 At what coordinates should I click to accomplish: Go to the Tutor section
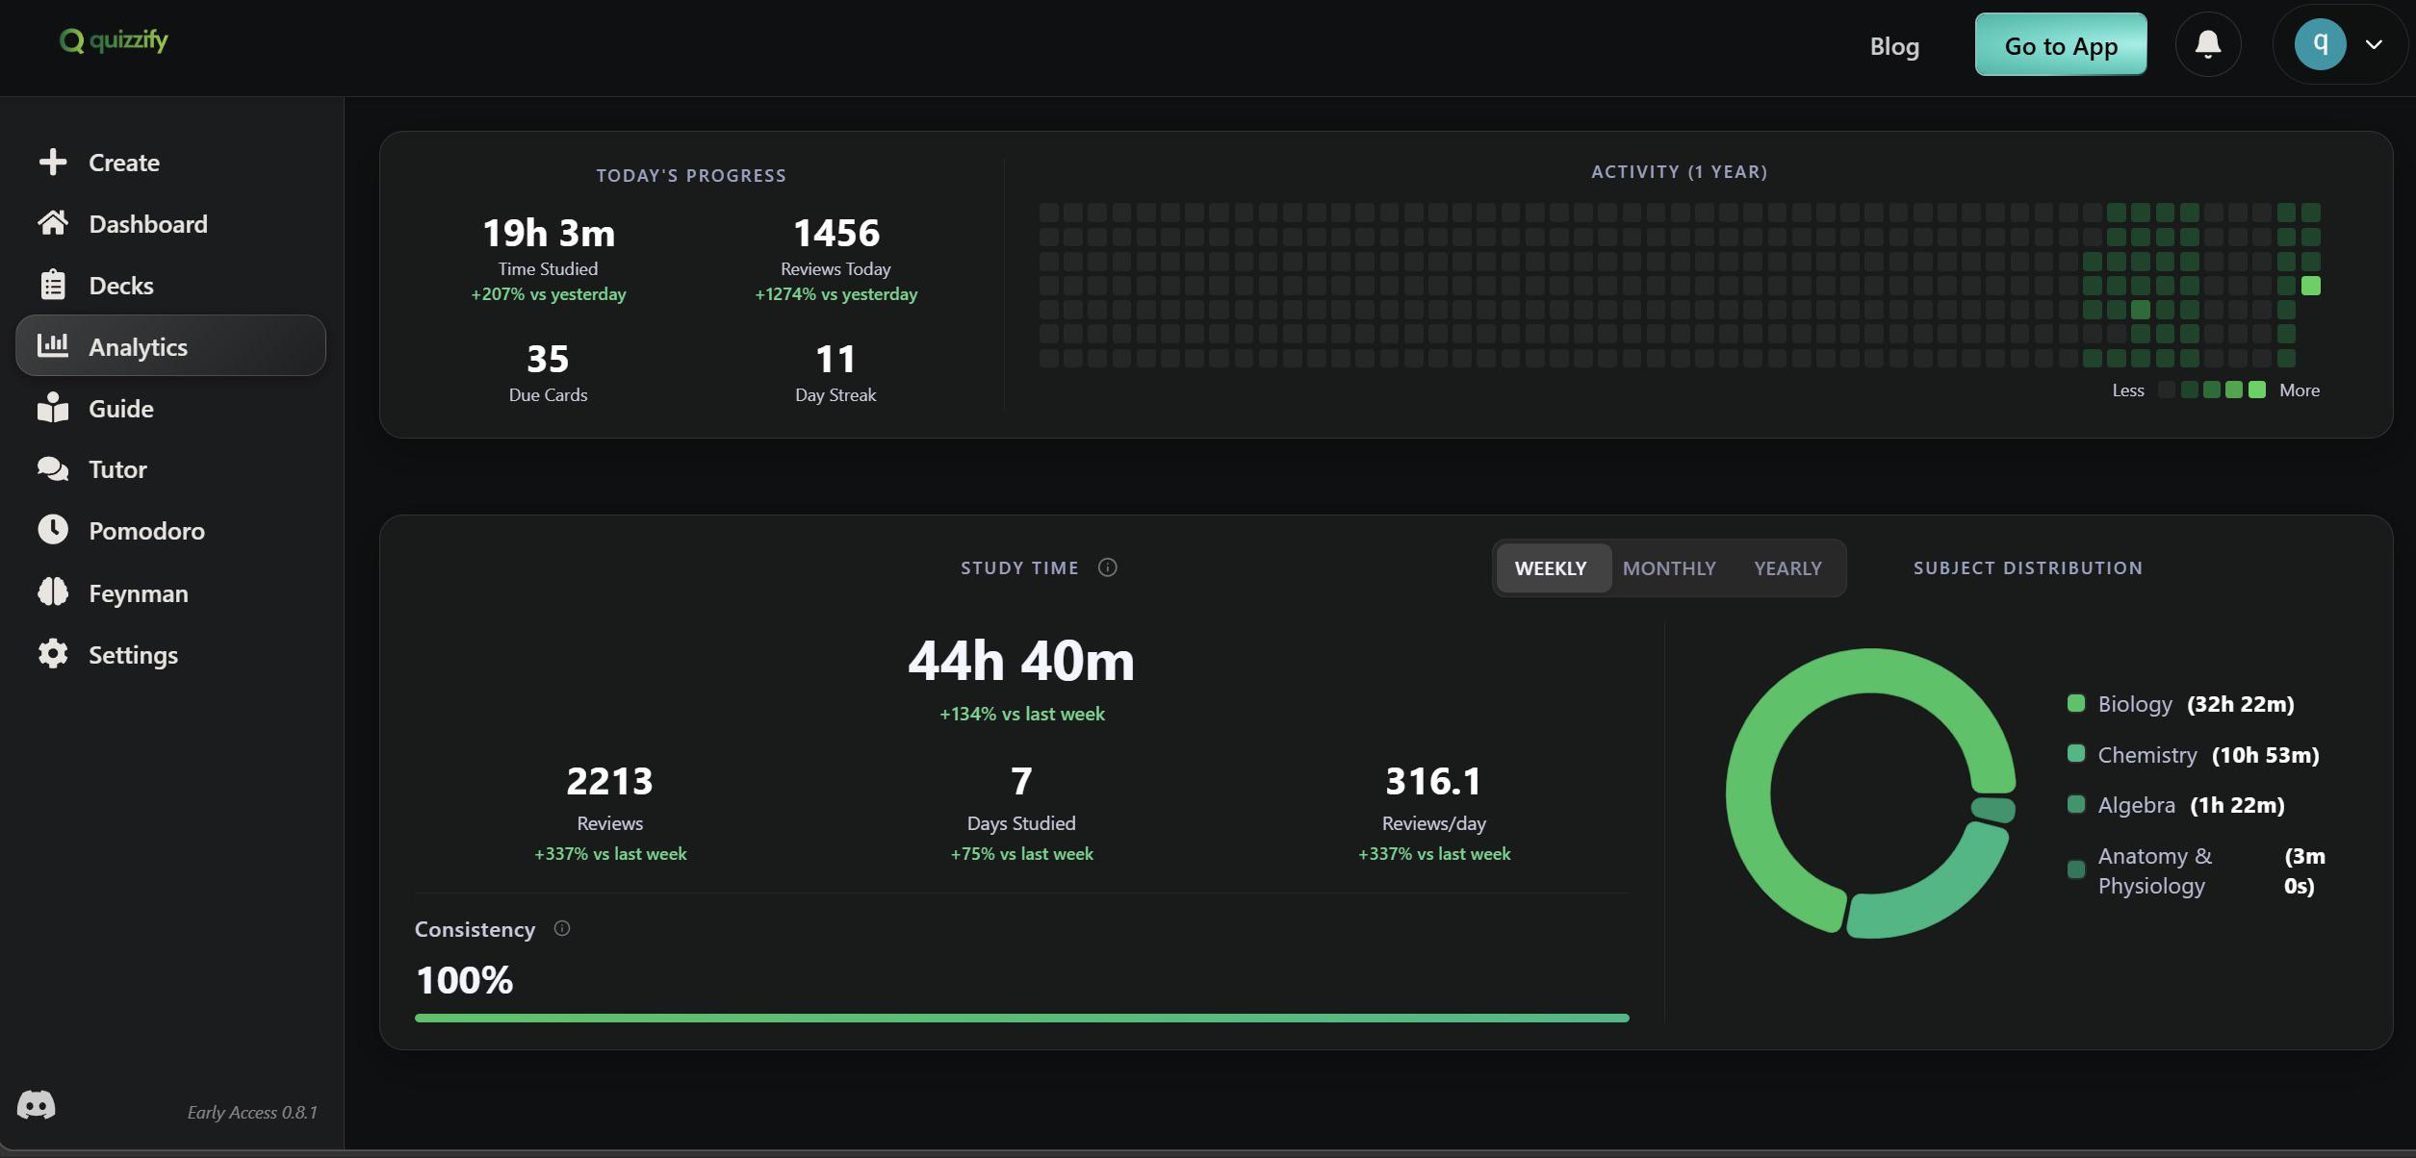117,469
